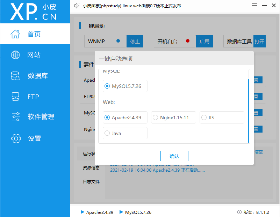Click the FTP sidebar icon

15,97
